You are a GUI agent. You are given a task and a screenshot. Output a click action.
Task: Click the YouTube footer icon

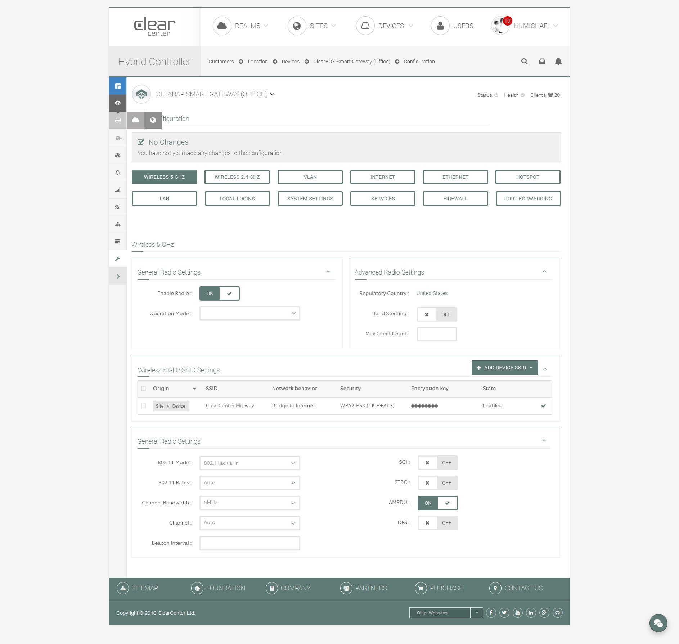pyautogui.click(x=518, y=613)
